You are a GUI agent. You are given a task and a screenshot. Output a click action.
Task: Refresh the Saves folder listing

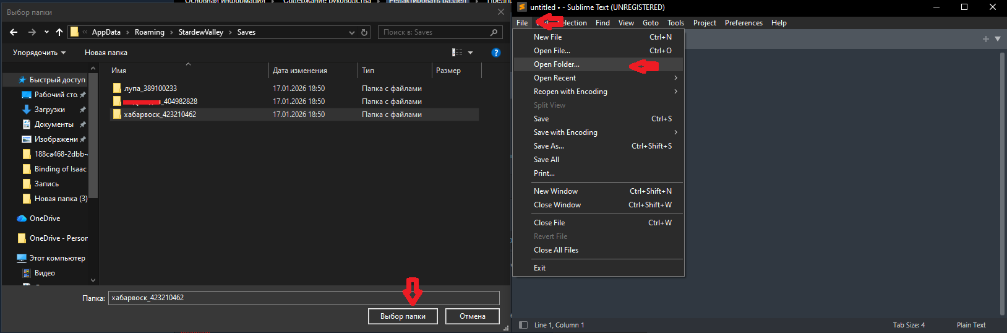[x=364, y=32]
